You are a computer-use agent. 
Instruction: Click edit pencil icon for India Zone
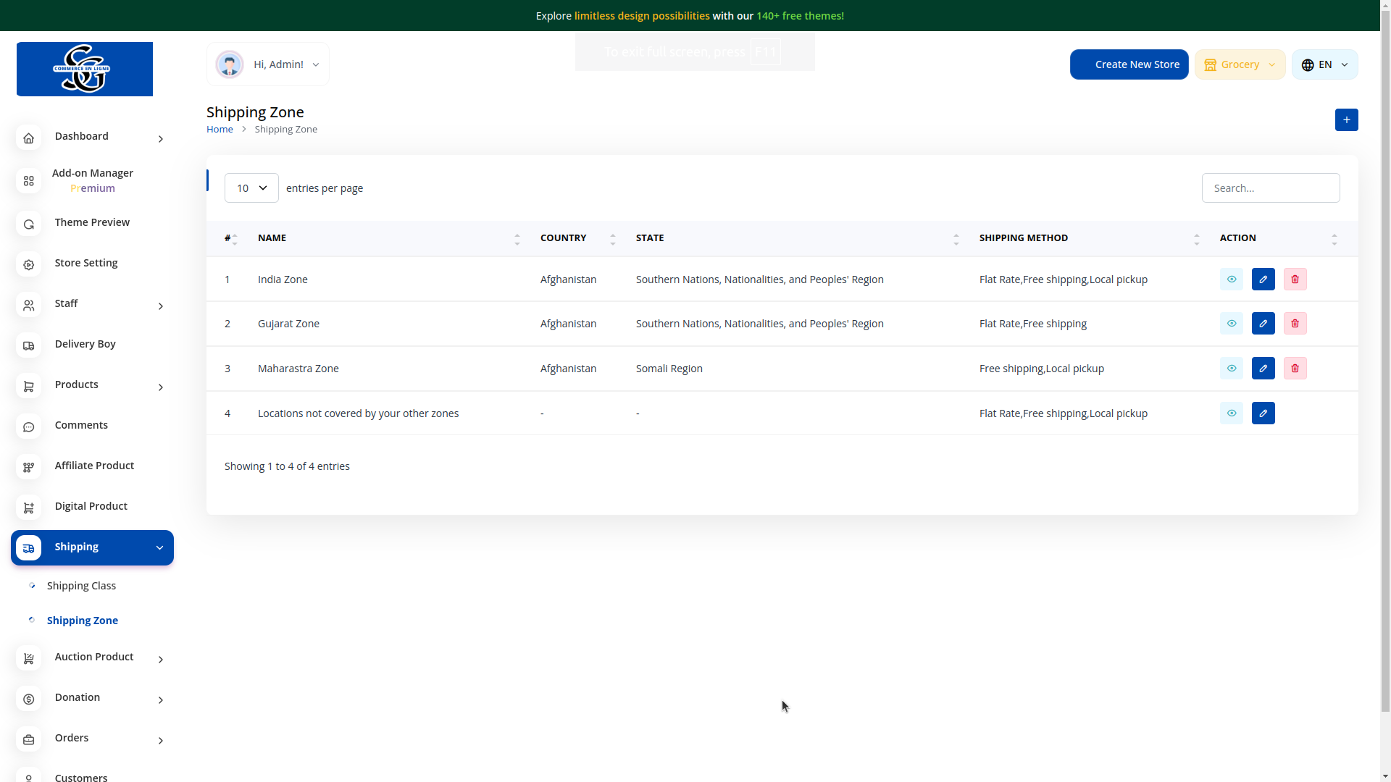(x=1263, y=279)
